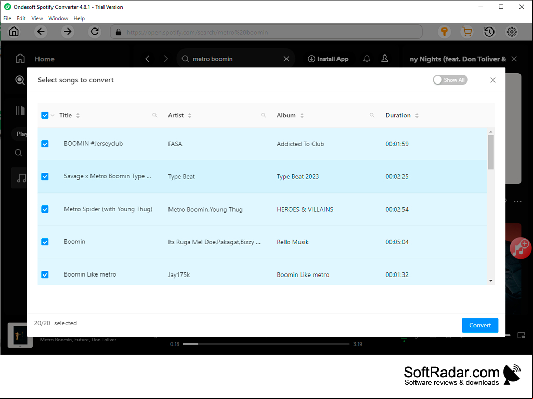Screen dimensions: 533x399
Task: Go back with the toolbar back arrow
Action: 41,32
